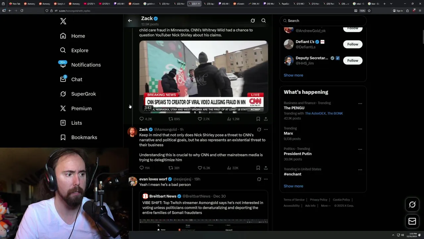This screenshot has width=424, height=239.
Task: Open Chat in the sidebar
Action: click(x=71, y=79)
